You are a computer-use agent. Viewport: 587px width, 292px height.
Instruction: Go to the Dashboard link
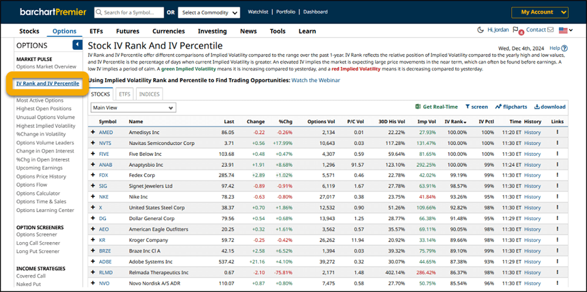tap(316, 12)
